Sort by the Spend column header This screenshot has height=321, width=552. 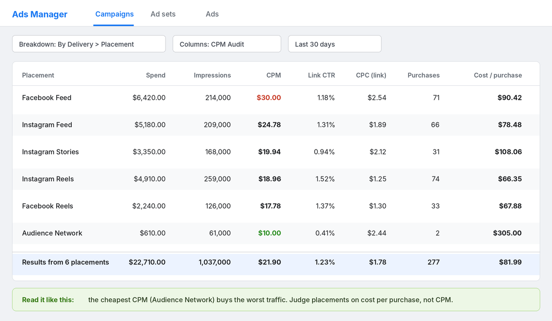[x=156, y=75]
